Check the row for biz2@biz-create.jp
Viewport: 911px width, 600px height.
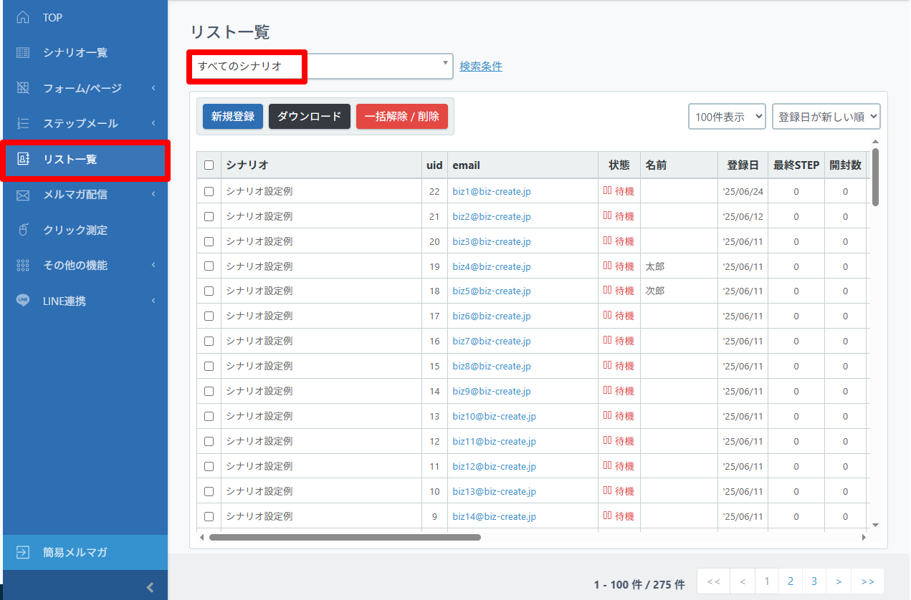[209, 216]
